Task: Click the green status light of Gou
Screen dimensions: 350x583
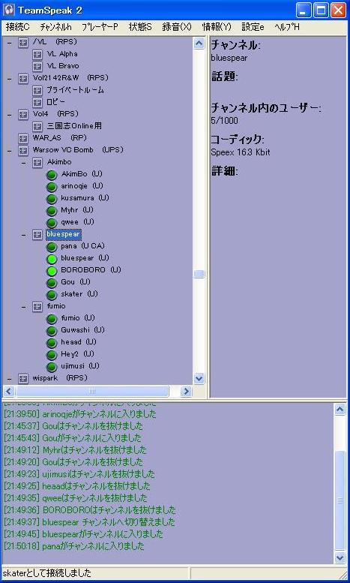Action: pyautogui.click(x=51, y=283)
